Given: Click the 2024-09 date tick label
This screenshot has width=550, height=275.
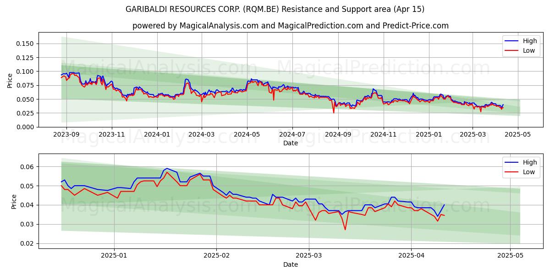Looking at the screenshot, I should pos(338,134).
